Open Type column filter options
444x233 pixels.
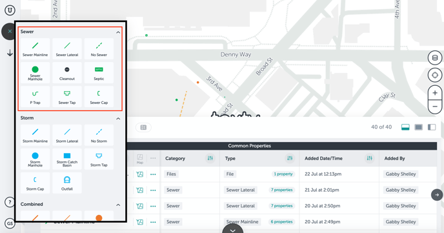[x=290, y=158]
